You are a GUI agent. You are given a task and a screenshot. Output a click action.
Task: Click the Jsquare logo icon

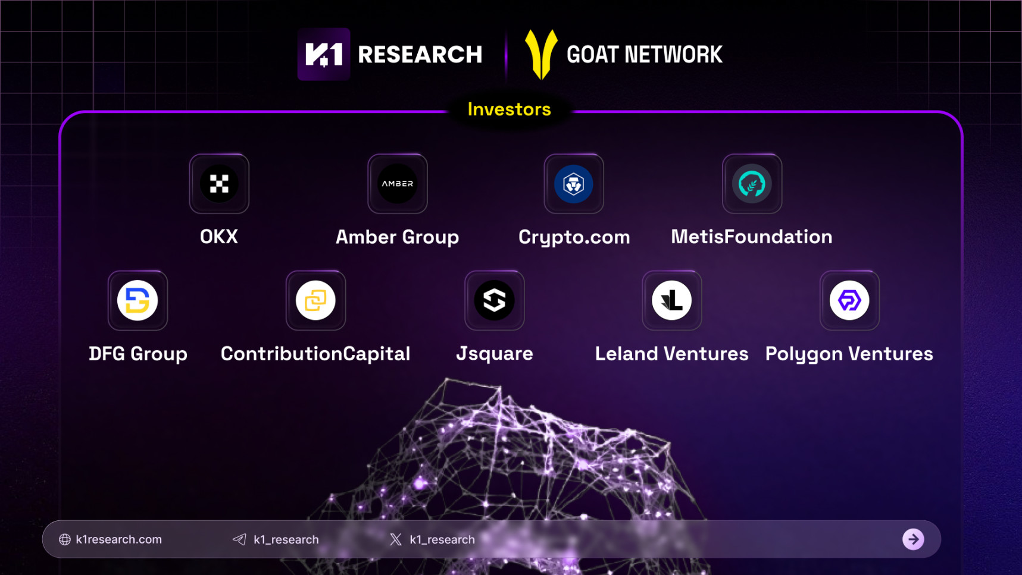494,300
